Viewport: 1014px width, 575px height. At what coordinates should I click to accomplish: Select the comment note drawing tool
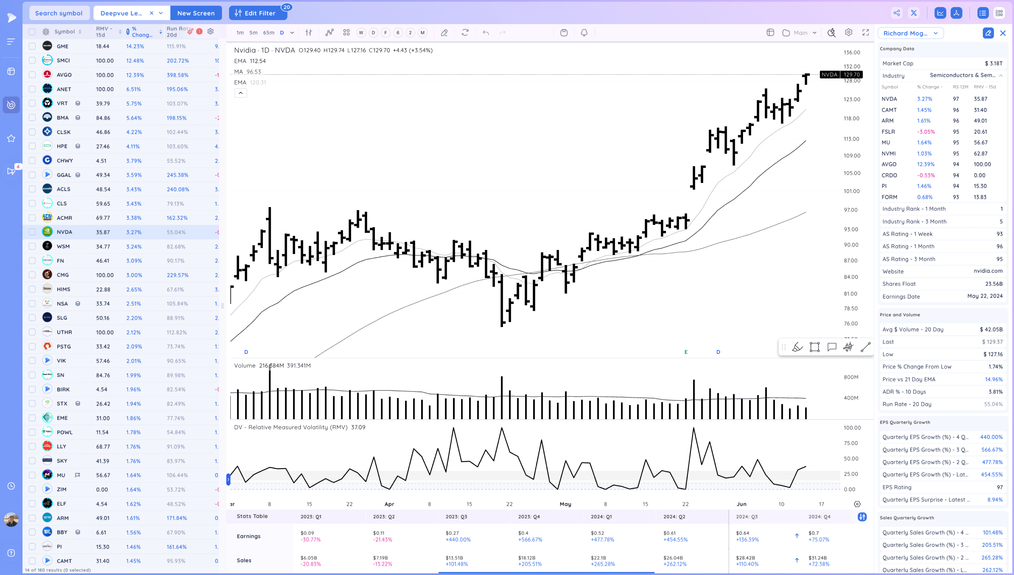(x=832, y=347)
